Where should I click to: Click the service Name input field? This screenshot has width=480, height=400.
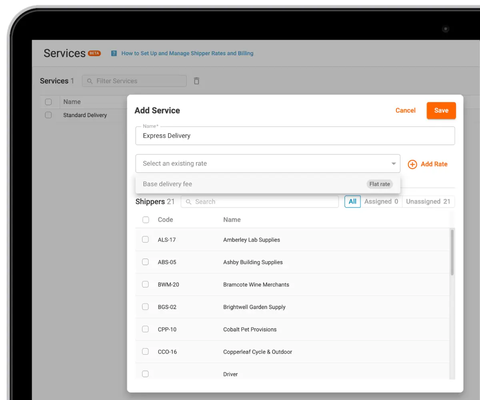pyautogui.click(x=295, y=136)
